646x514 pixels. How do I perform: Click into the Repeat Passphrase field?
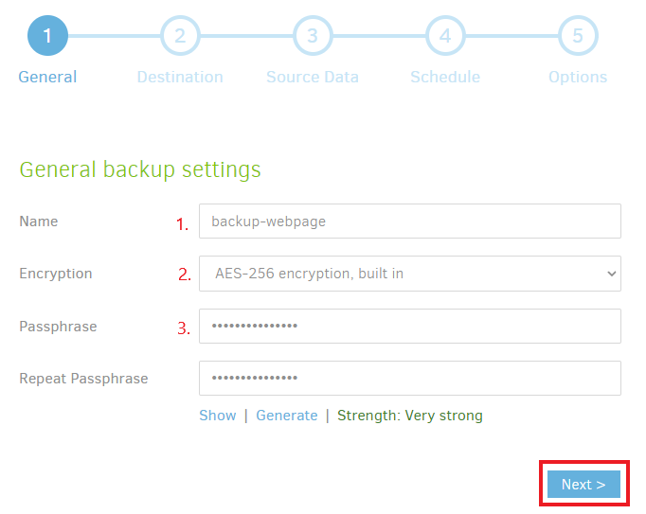click(x=410, y=379)
